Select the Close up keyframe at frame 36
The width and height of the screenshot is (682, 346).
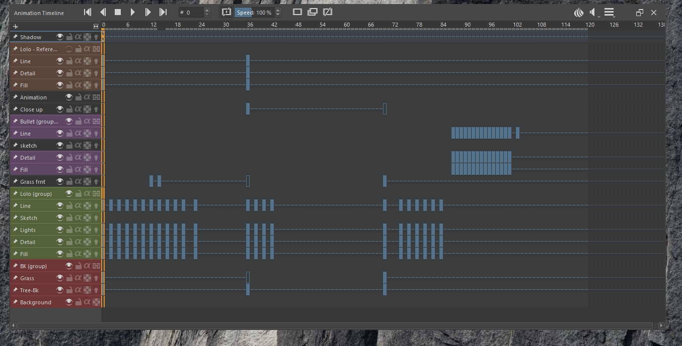(x=248, y=108)
